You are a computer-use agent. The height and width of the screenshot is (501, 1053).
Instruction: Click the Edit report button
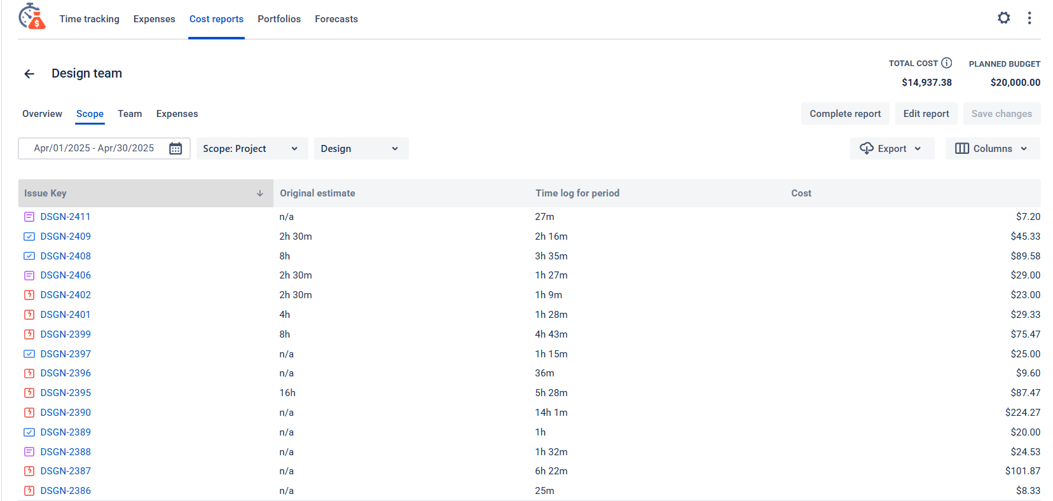pos(926,114)
